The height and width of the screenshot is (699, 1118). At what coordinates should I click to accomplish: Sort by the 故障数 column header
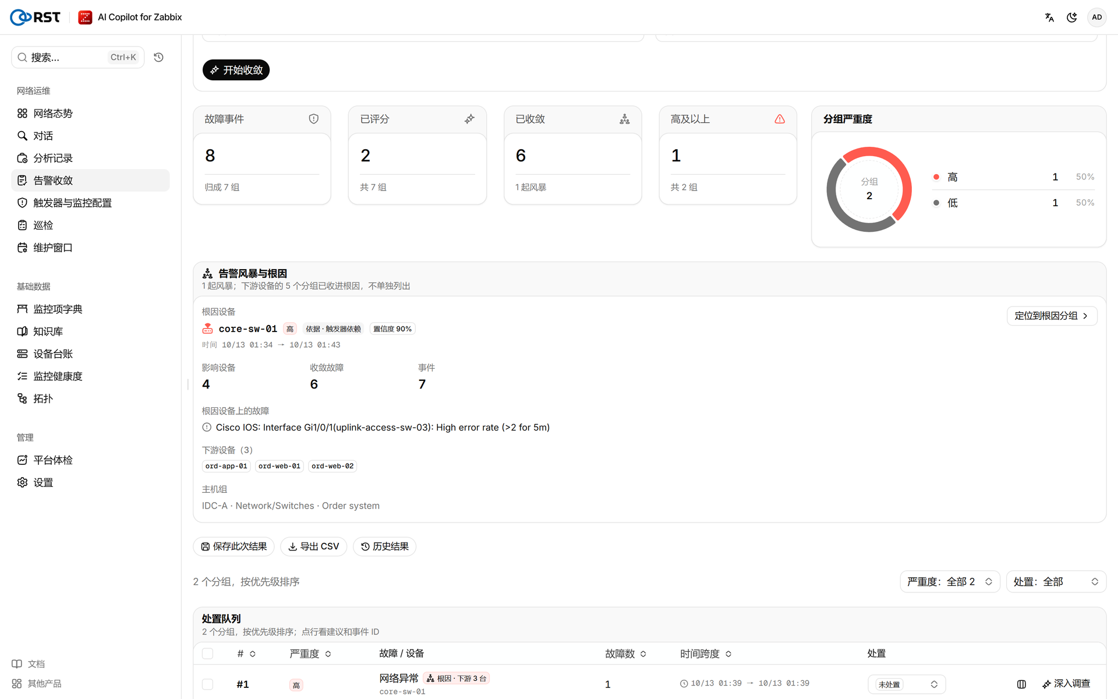click(x=626, y=654)
